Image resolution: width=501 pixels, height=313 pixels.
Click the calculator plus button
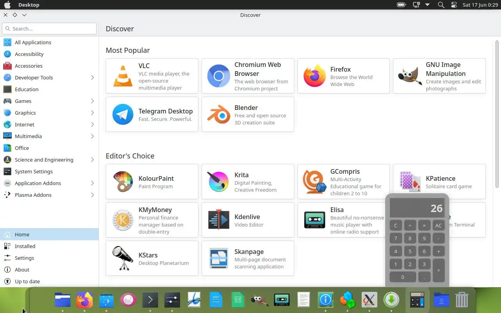point(438,251)
